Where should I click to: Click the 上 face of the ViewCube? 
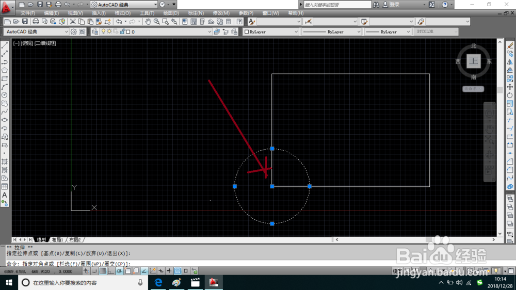474,61
